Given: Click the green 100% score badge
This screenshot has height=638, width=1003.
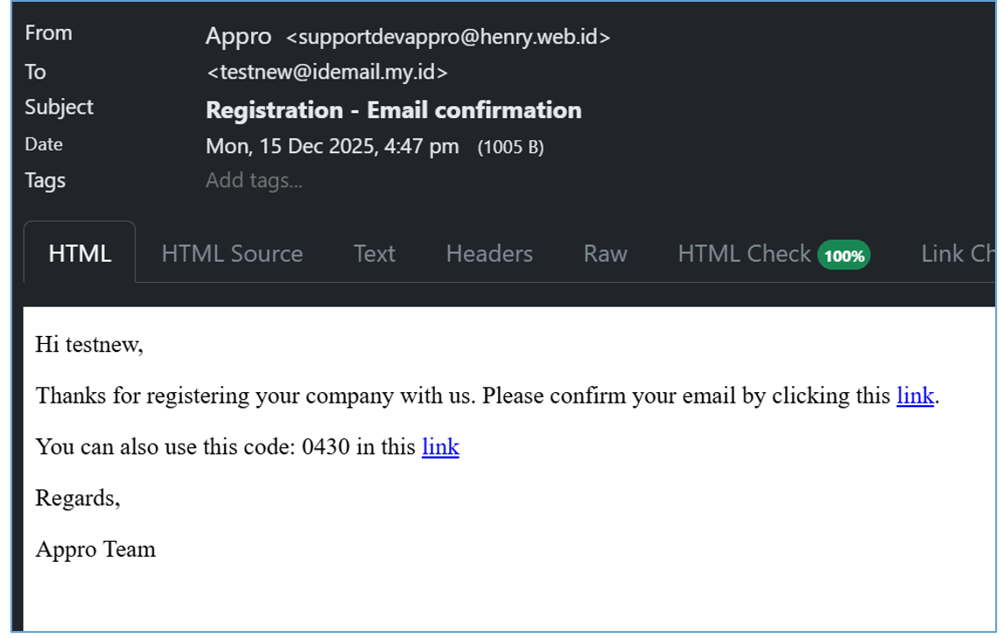Looking at the screenshot, I should (844, 256).
